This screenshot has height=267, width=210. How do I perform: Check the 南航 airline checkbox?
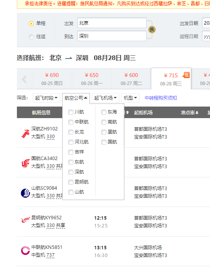[x=104, y=122]
